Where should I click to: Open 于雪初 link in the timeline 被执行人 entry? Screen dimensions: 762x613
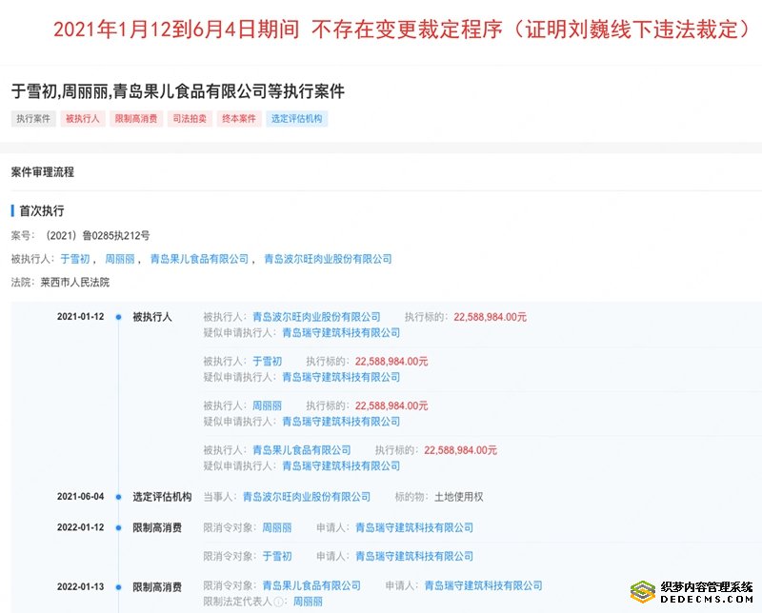pos(268,362)
